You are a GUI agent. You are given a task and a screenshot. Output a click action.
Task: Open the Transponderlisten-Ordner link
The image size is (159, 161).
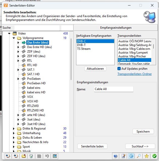coord(135,74)
